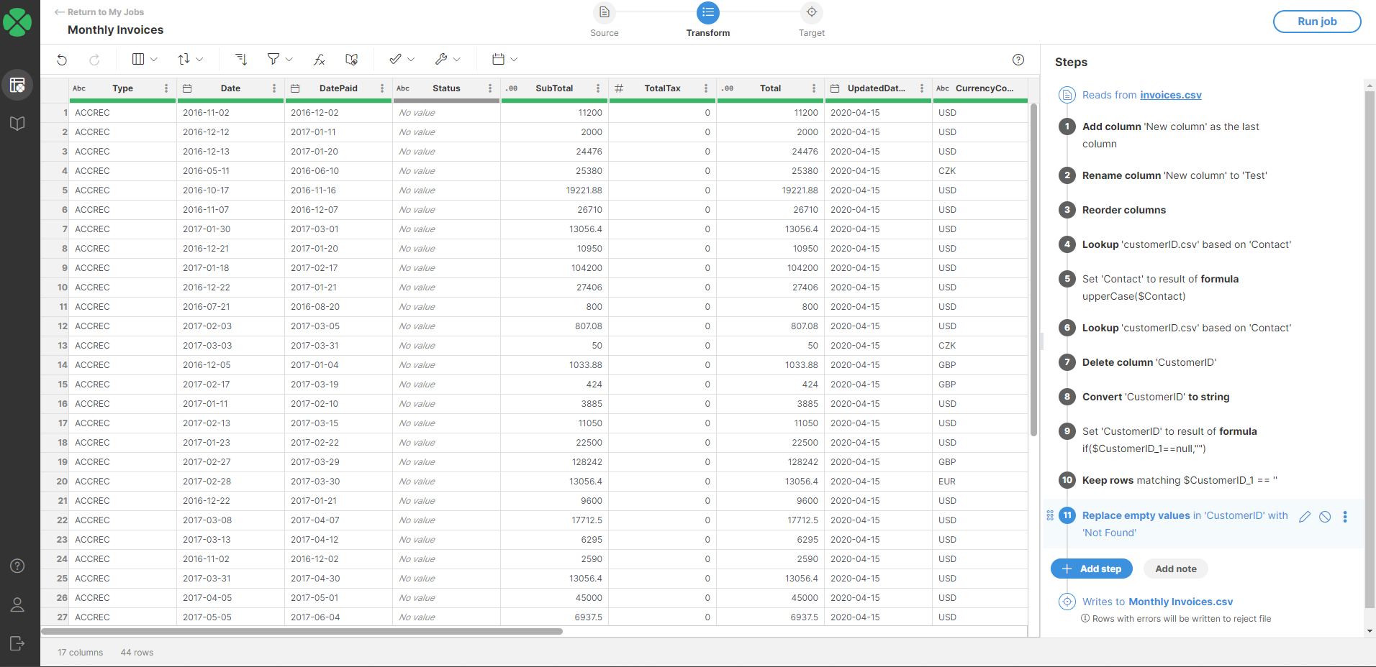Undo the last transform action
The height and width of the screenshot is (667, 1376).
(x=62, y=60)
